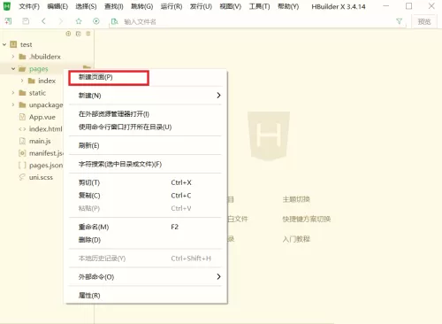The image size is (442, 324).
Task: Choose 使用命令行窗口打开所在目录(U)
Action: (125, 127)
